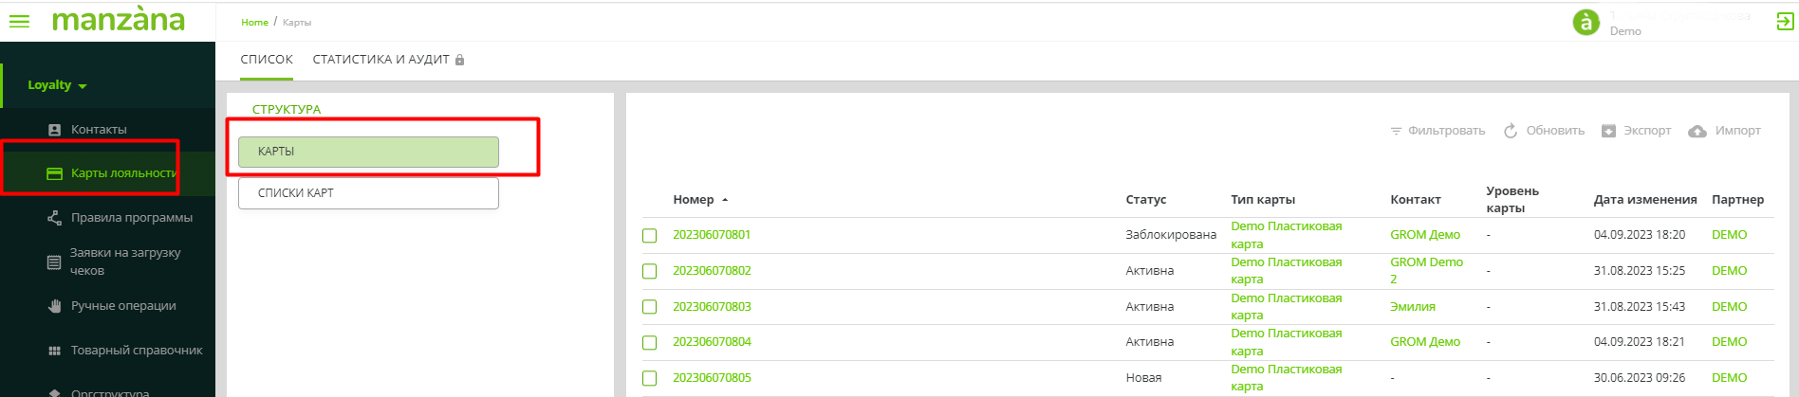Screen dimensions: 1799x397
Task: Click the Refresh icon in toolbar
Action: tap(1511, 131)
